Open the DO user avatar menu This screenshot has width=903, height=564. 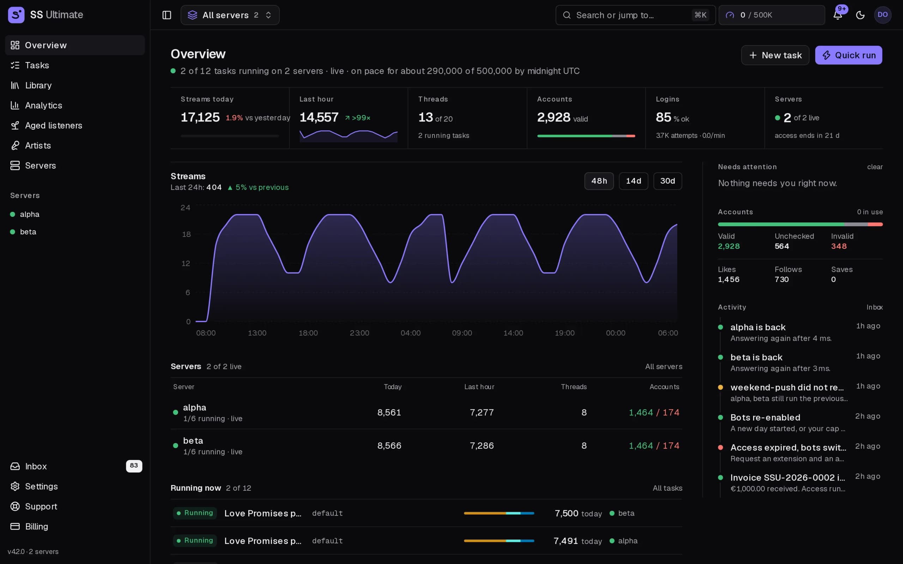coord(883,15)
